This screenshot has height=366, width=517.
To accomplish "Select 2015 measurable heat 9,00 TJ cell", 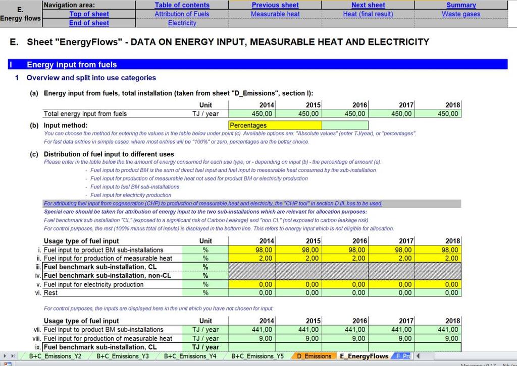I will coord(298,338).
